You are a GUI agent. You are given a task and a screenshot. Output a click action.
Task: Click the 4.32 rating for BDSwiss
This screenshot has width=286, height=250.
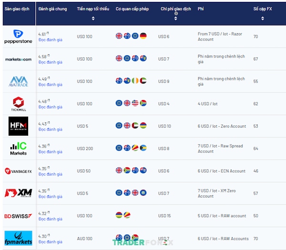point(44,213)
